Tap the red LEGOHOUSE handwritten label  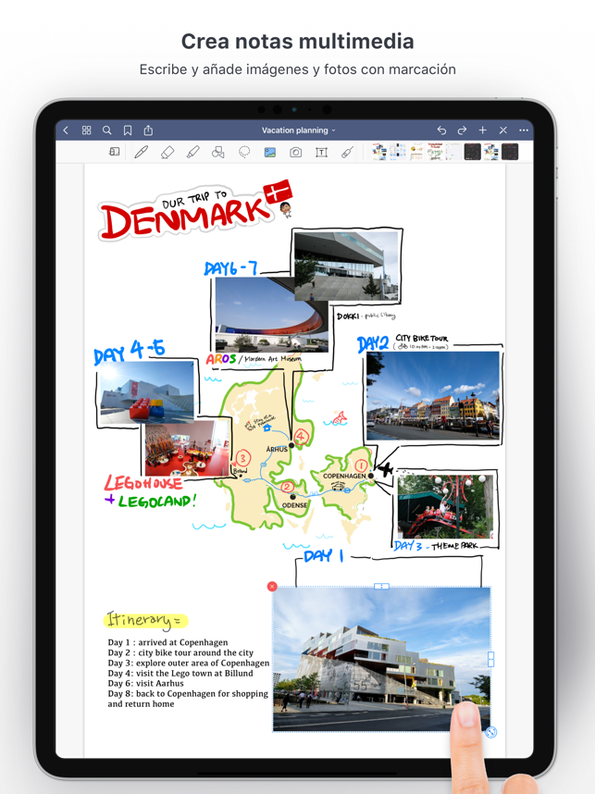click(143, 482)
